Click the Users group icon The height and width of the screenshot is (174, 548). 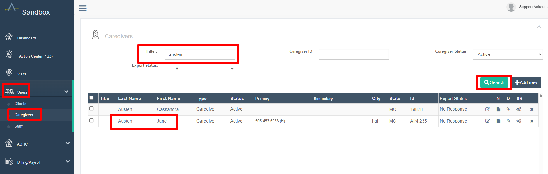(9, 92)
